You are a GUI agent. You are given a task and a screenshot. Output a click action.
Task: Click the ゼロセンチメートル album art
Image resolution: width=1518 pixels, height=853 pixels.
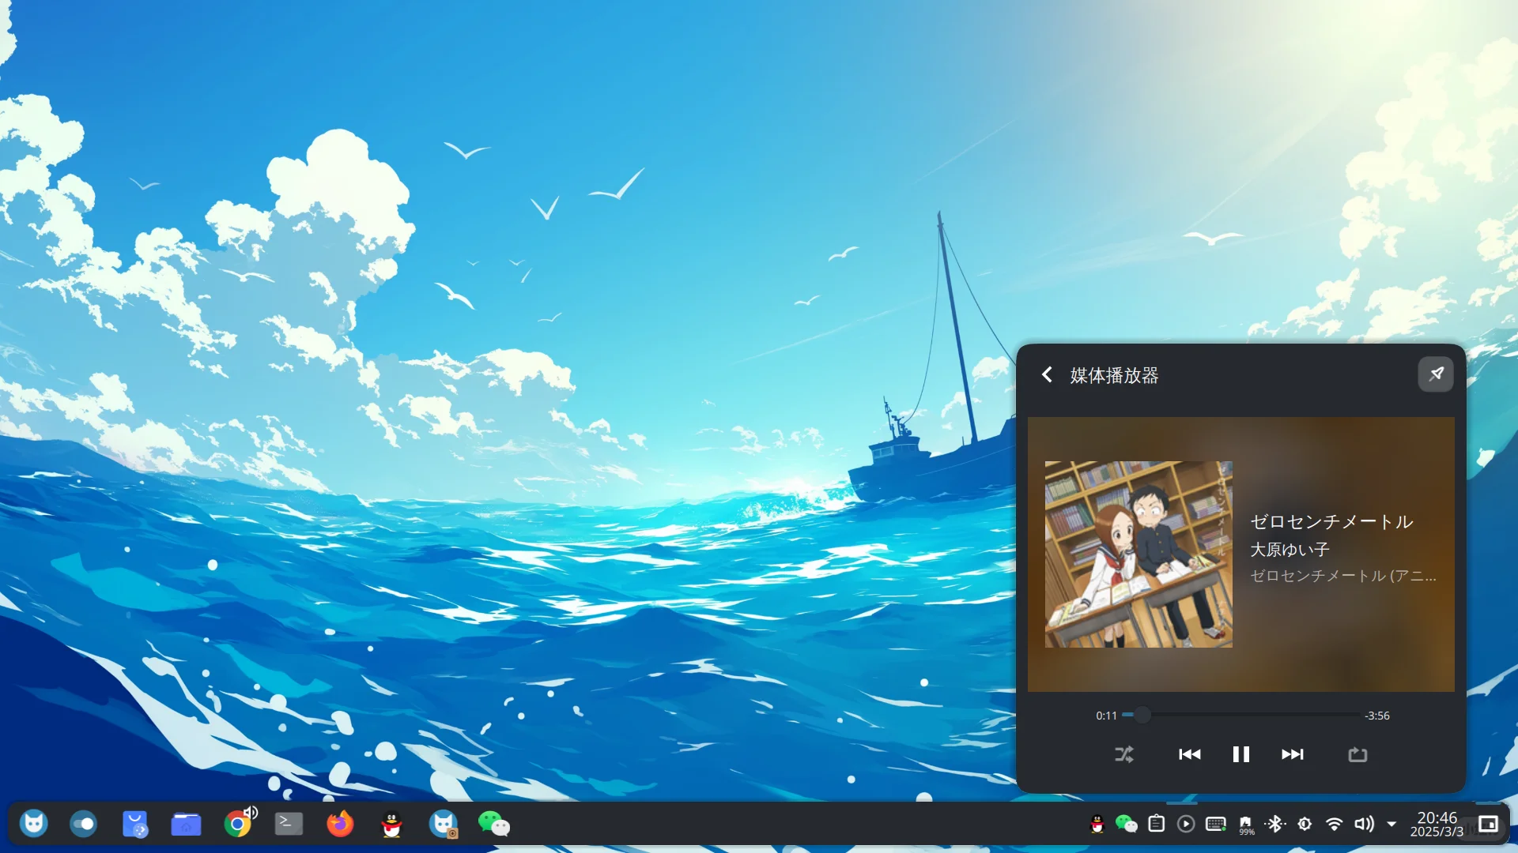click(1138, 554)
